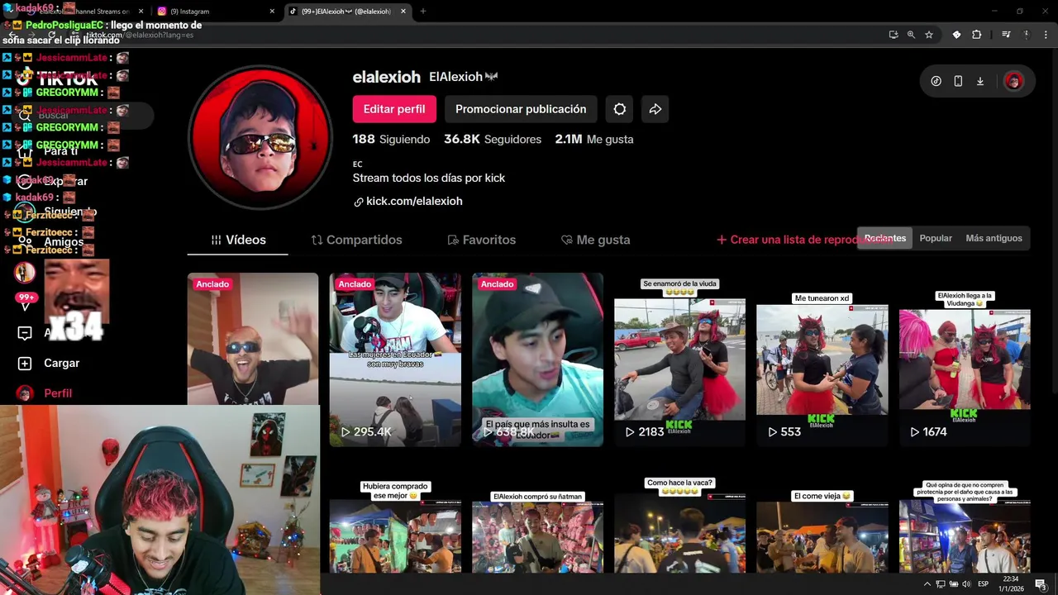Screen dimensions: 1058x595
Task: Select the Recientes sort option
Action: click(x=884, y=238)
